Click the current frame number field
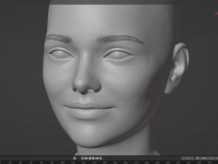The width and height of the screenshot is (218, 164). coord(188,158)
